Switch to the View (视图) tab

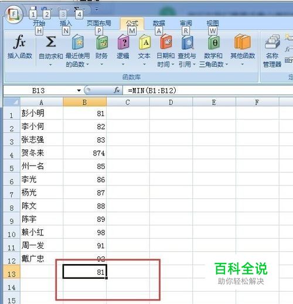coord(213,23)
